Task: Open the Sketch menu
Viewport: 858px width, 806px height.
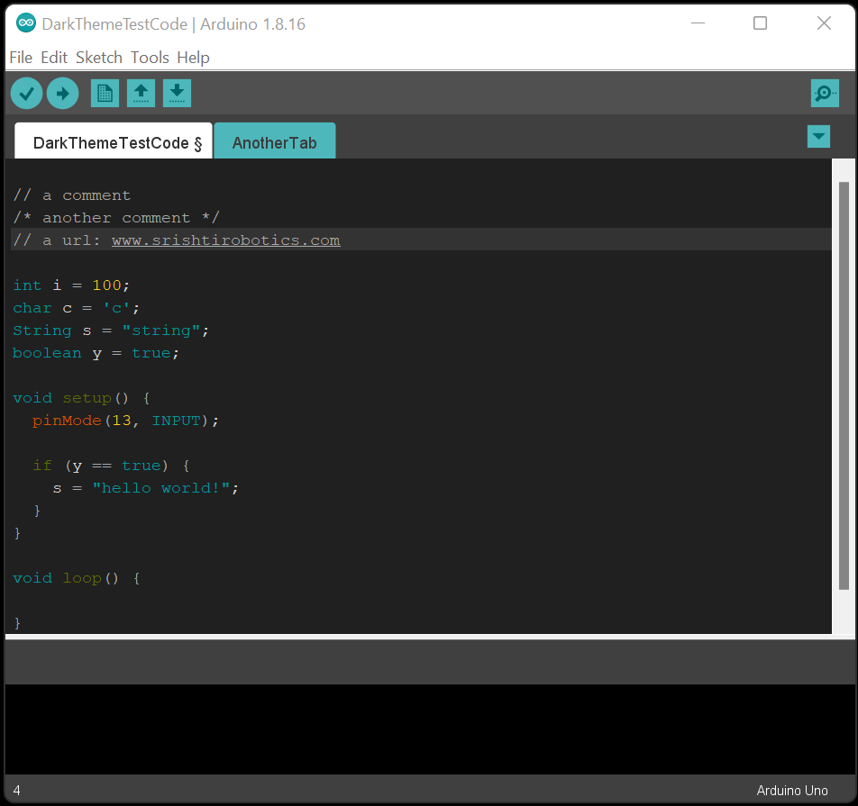Action: tap(99, 58)
